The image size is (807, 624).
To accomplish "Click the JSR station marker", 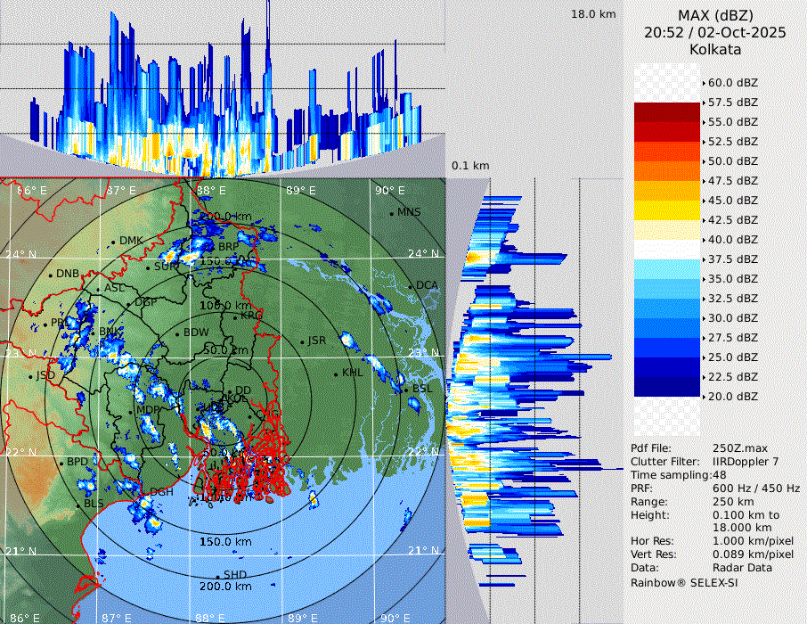I will pos(301,341).
